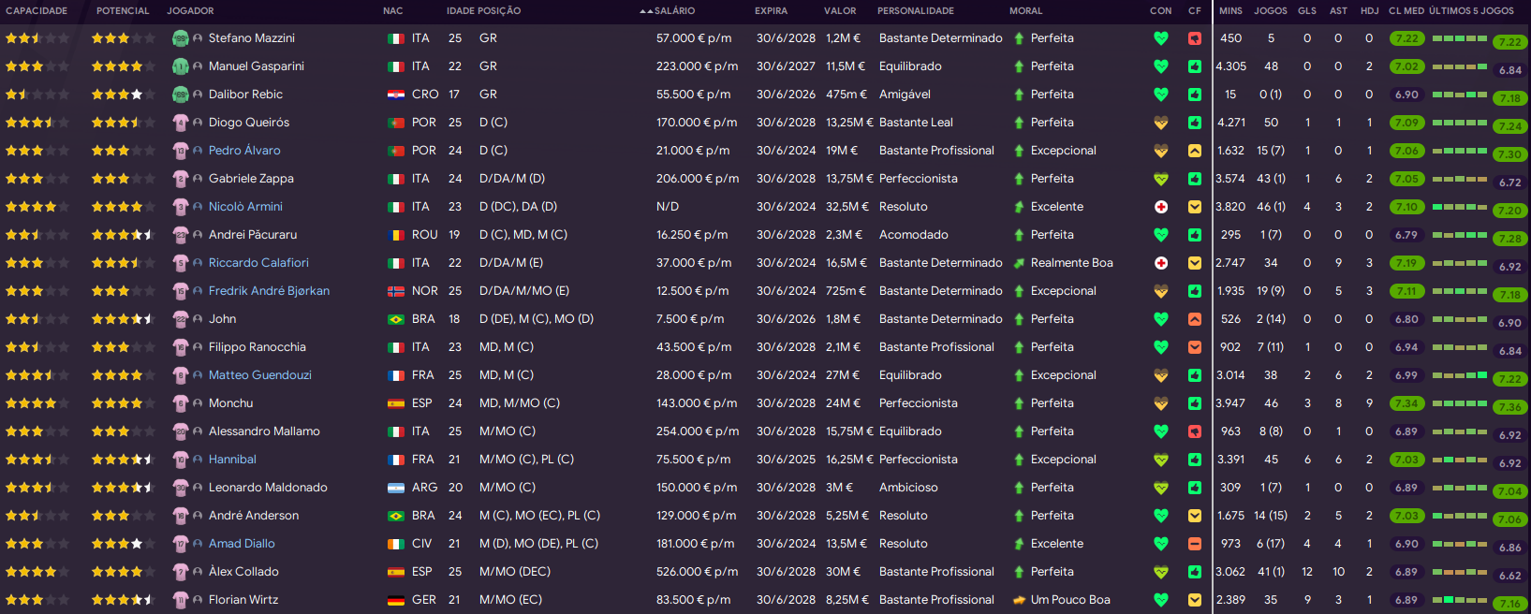
Task: Sort by the IDADE column header
Action: tap(460, 11)
